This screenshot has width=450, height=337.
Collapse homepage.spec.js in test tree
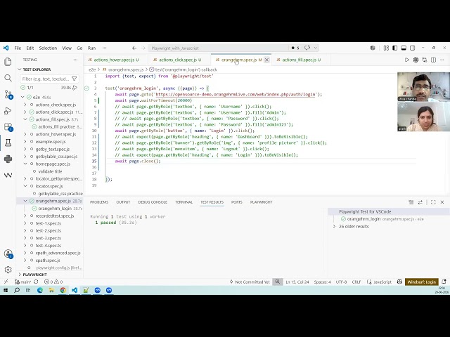(25, 164)
